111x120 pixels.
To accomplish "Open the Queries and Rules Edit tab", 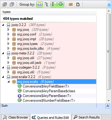I will coord(50,118).
